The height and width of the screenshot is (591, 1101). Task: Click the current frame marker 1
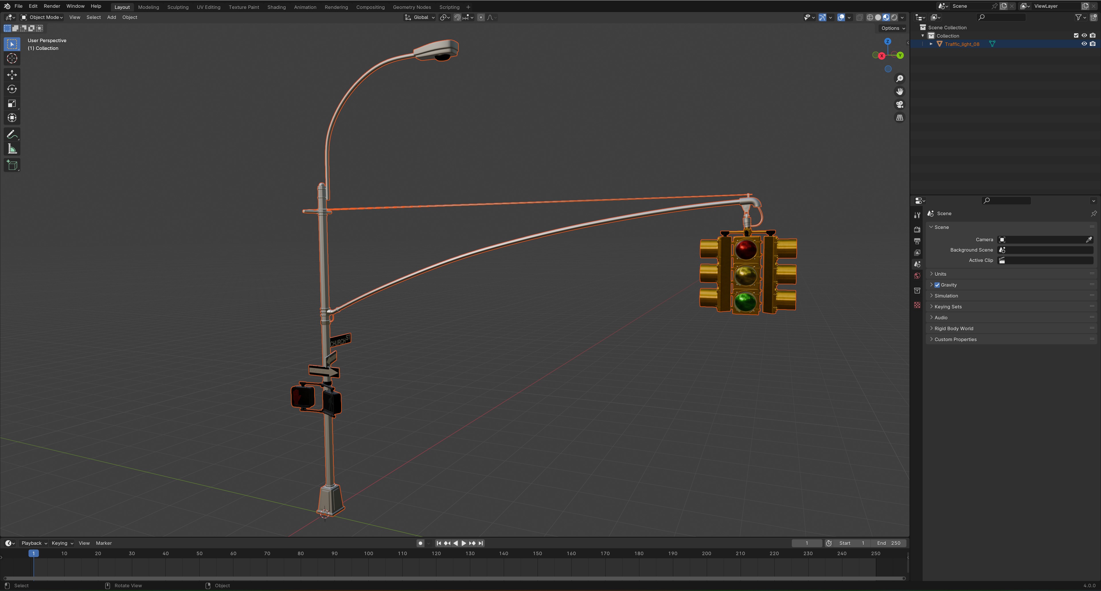pyautogui.click(x=33, y=553)
